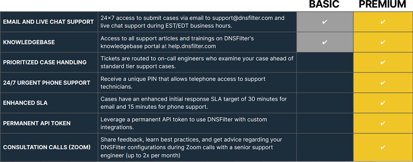The width and height of the screenshot is (413, 162).
Task: Click the Enhanced SLA row label
Action: 25,103
